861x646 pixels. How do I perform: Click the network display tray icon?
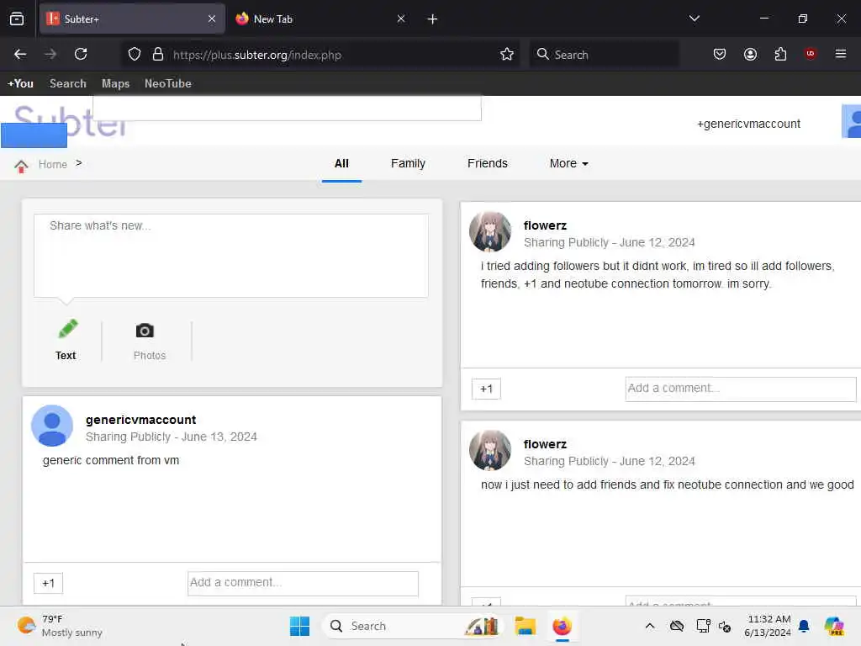click(x=703, y=626)
